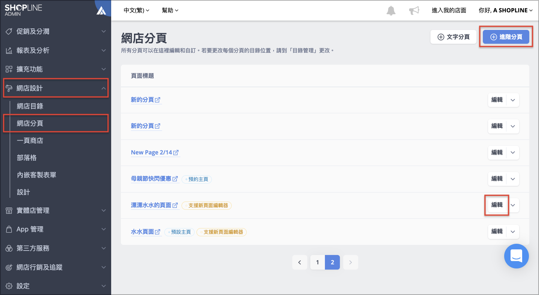This screenshot has height=295, width=539.
Task: Open the New Page 2/14 link
Action: coord(151,153)
